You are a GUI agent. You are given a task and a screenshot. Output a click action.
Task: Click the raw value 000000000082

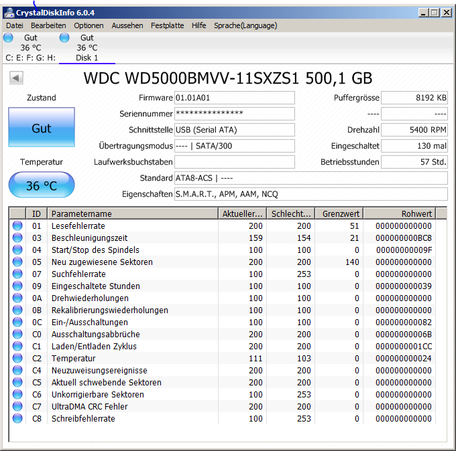pos(404,322)
